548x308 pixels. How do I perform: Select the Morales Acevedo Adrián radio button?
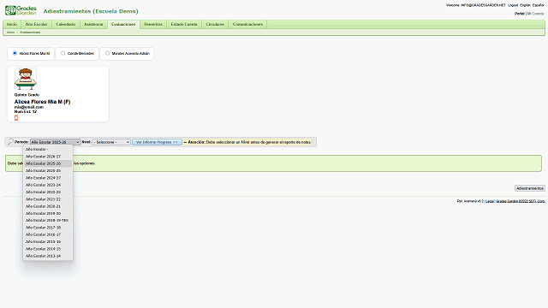pos(107,53)
